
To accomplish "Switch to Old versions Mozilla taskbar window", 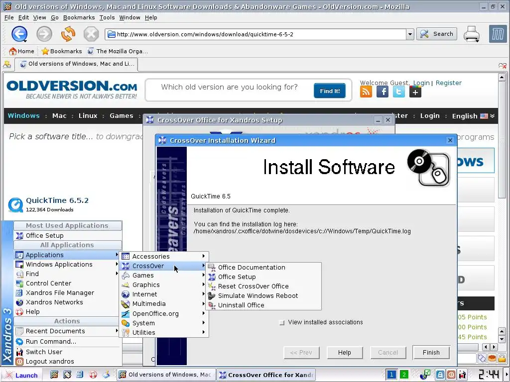I will click(x=166, y=375).
